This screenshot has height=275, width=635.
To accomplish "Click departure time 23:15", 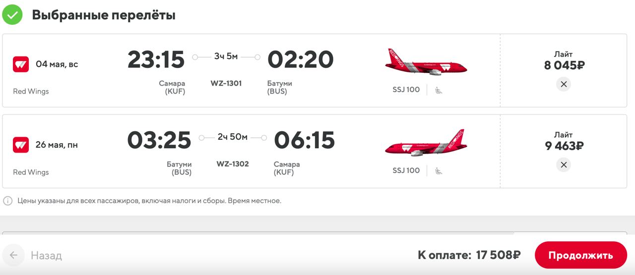I will click(156, 60).
